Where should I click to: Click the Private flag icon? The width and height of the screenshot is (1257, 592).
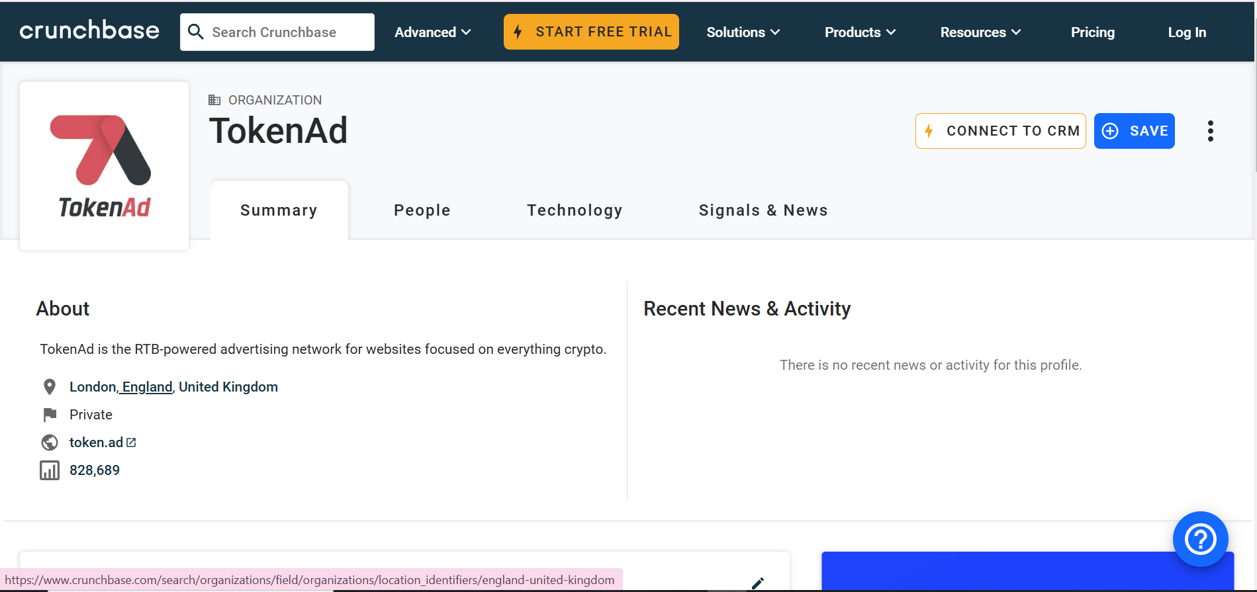click(50, 415)
